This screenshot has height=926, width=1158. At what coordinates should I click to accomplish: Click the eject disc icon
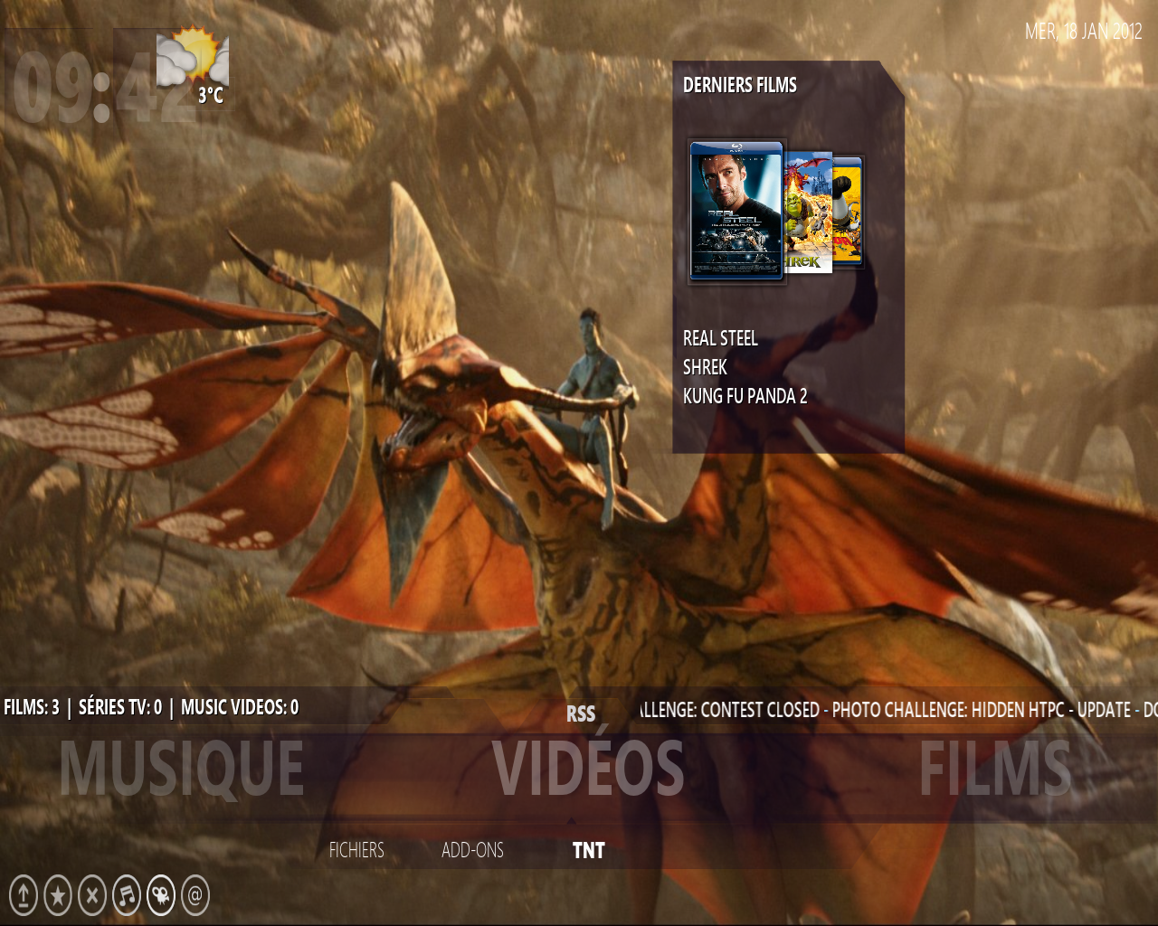24,896
